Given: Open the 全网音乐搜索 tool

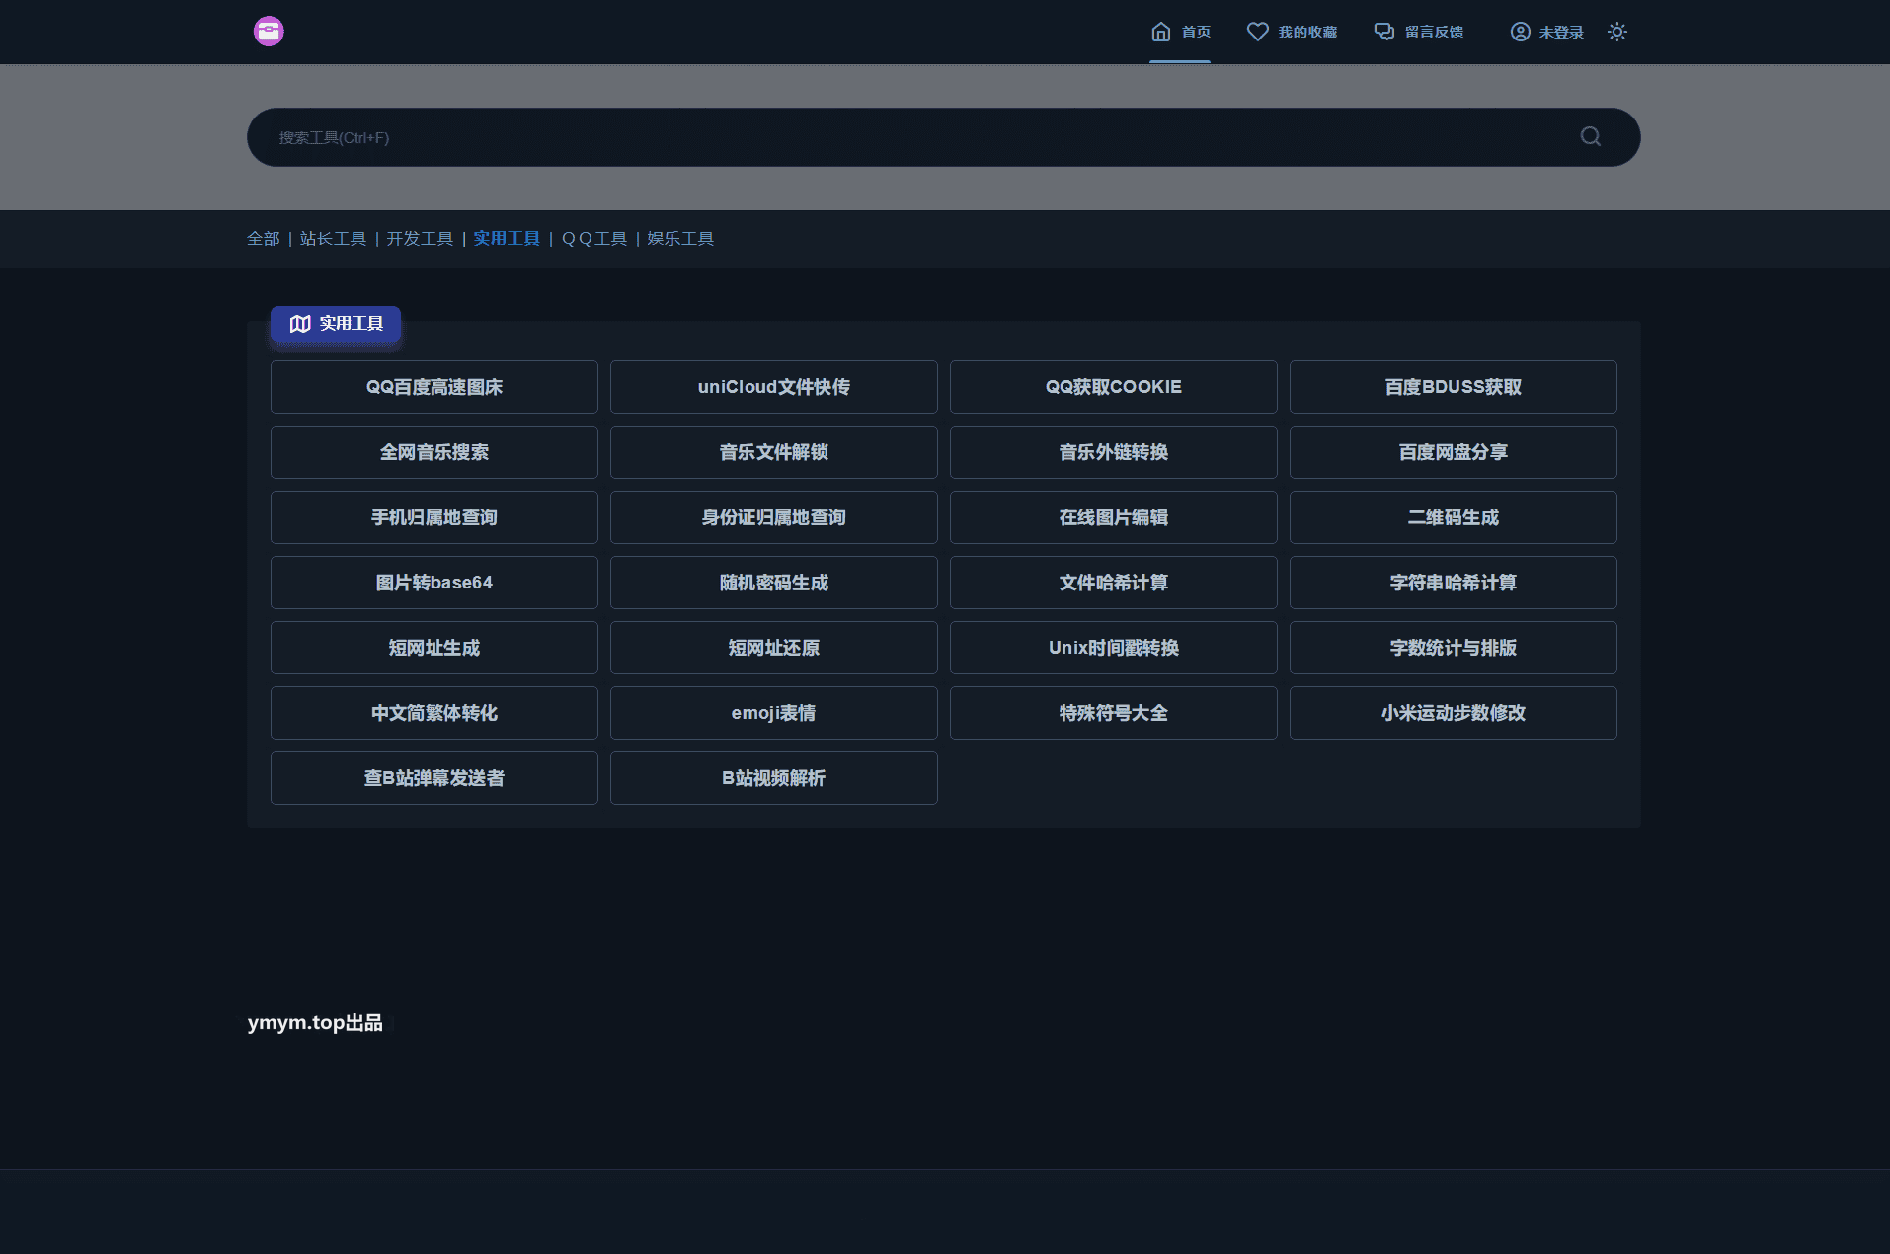Looking at the screenshot, I should point(434,452).
